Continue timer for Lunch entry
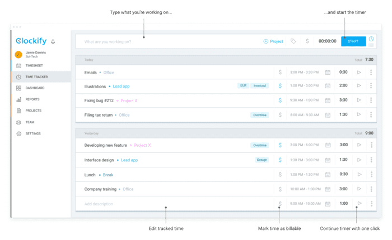Screen dimensions: 392x240 [x=360, y=175]
